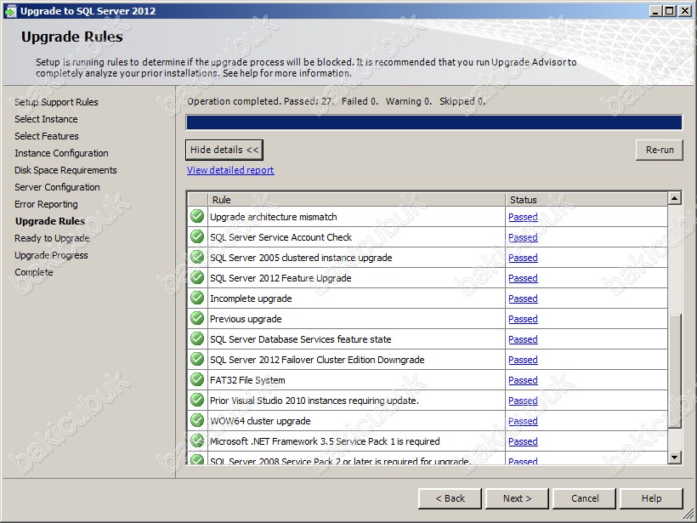Select Disk Space Requirements step in sidebar
This screenshot has height=523, width=697.
pos(65,170)
